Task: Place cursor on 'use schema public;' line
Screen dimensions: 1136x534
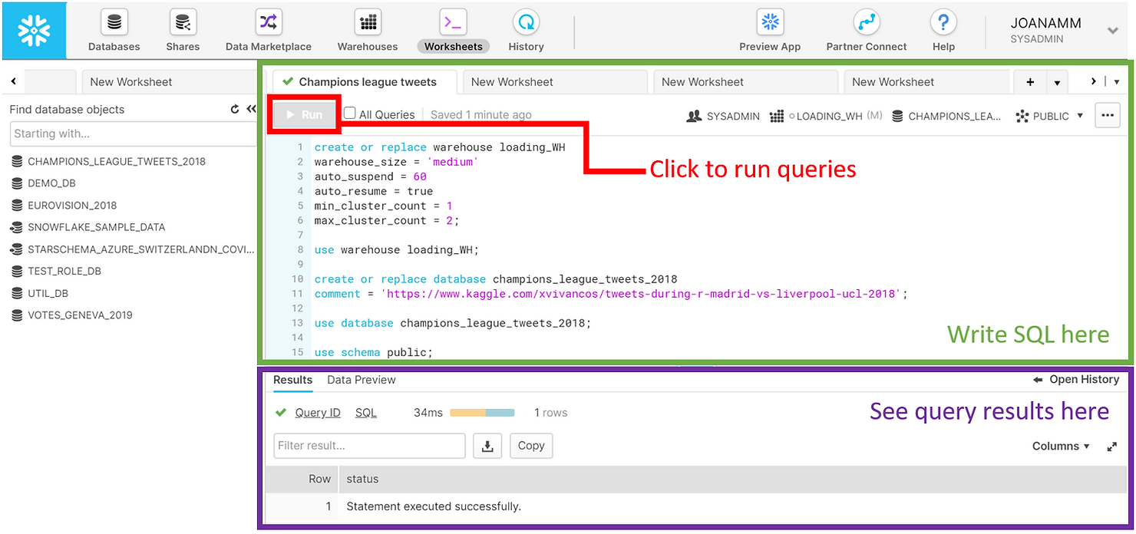Action: pyautogui.click(x=374, y=353)
